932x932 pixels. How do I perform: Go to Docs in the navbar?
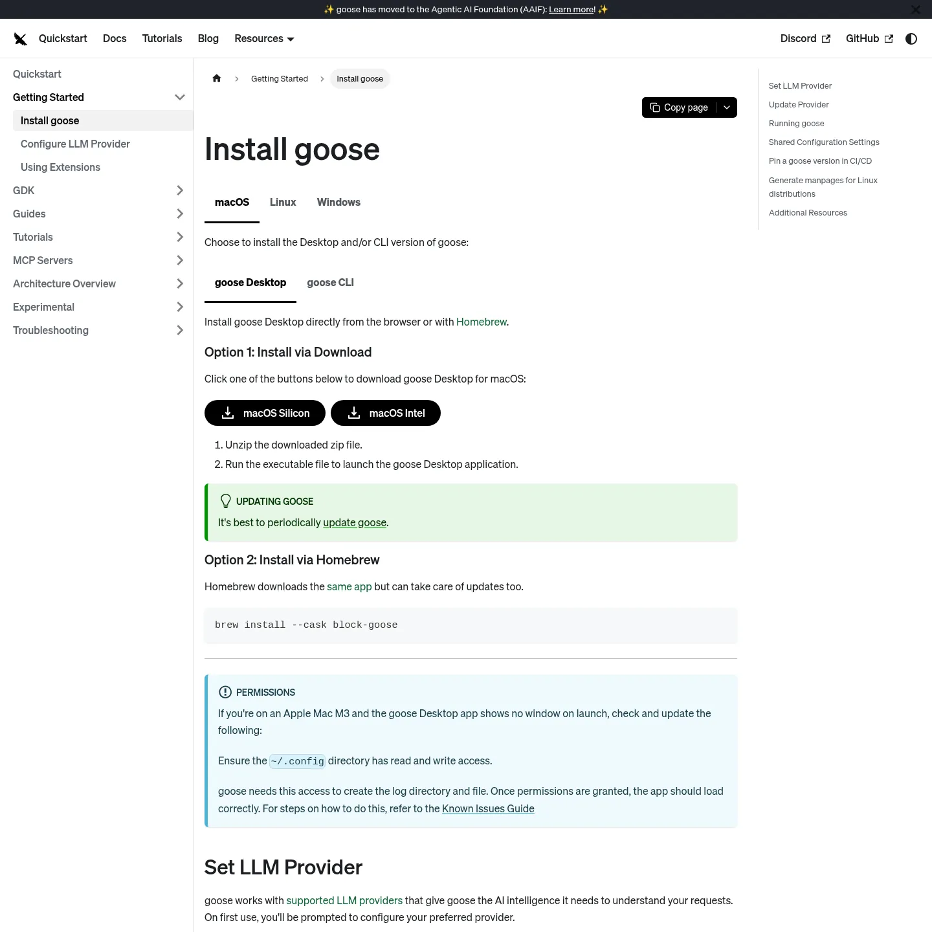tap(115, 39)
